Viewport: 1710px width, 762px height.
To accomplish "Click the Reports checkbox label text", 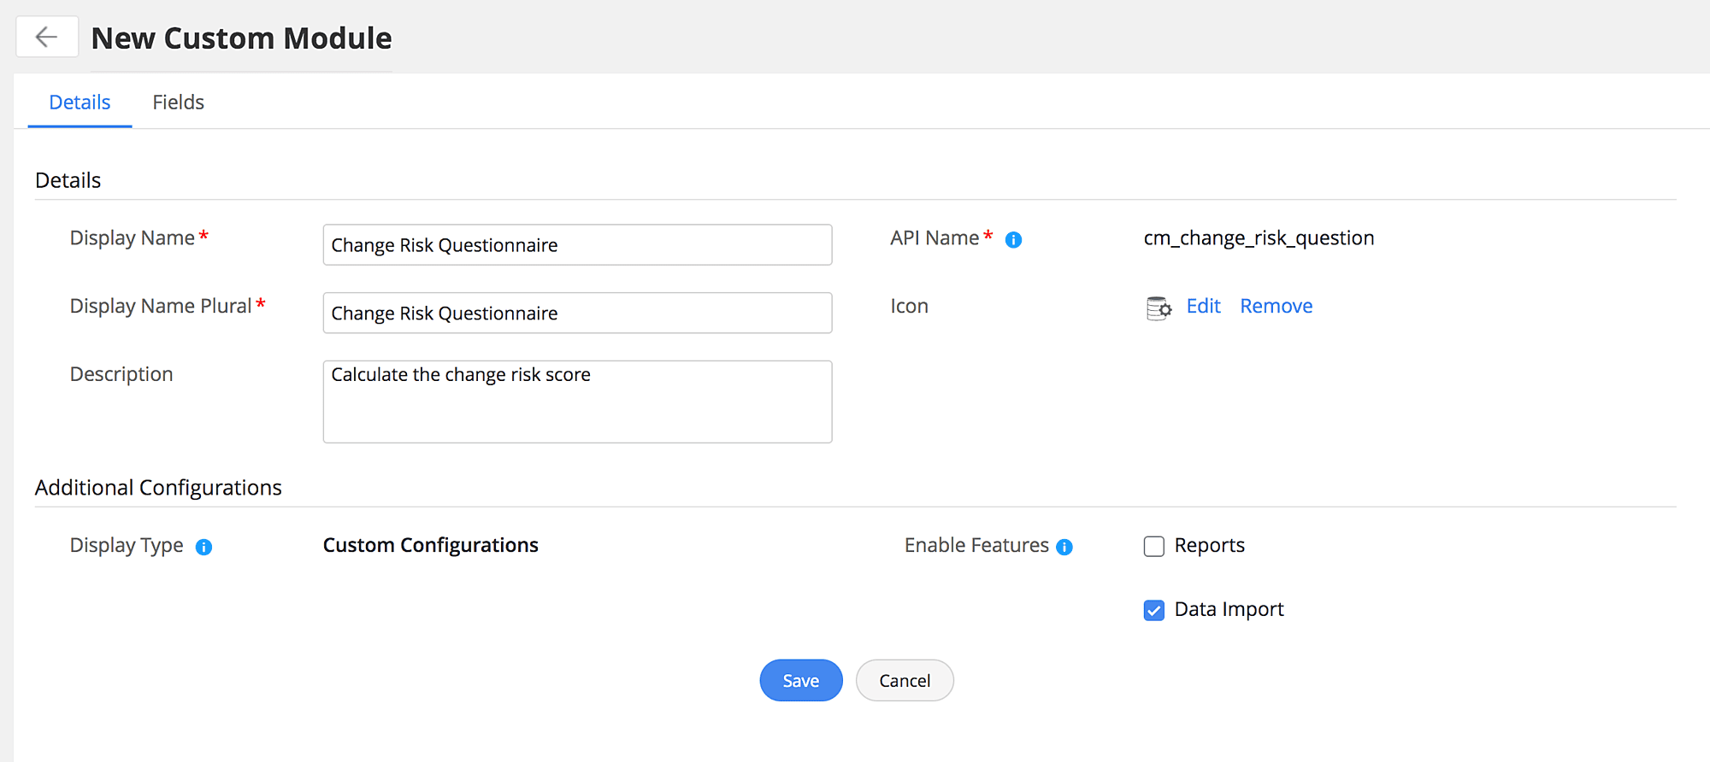I will tap(1209, 546).
